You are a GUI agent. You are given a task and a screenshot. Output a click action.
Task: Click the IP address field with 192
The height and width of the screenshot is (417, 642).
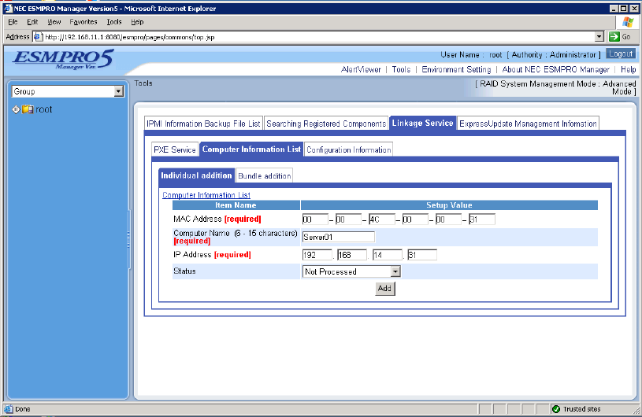317,255
